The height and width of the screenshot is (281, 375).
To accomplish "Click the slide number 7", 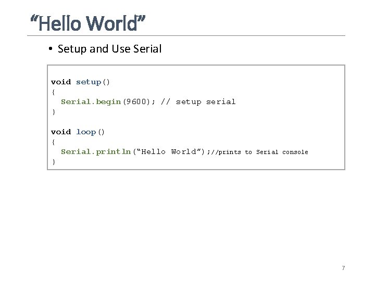I will click(343, 268).
